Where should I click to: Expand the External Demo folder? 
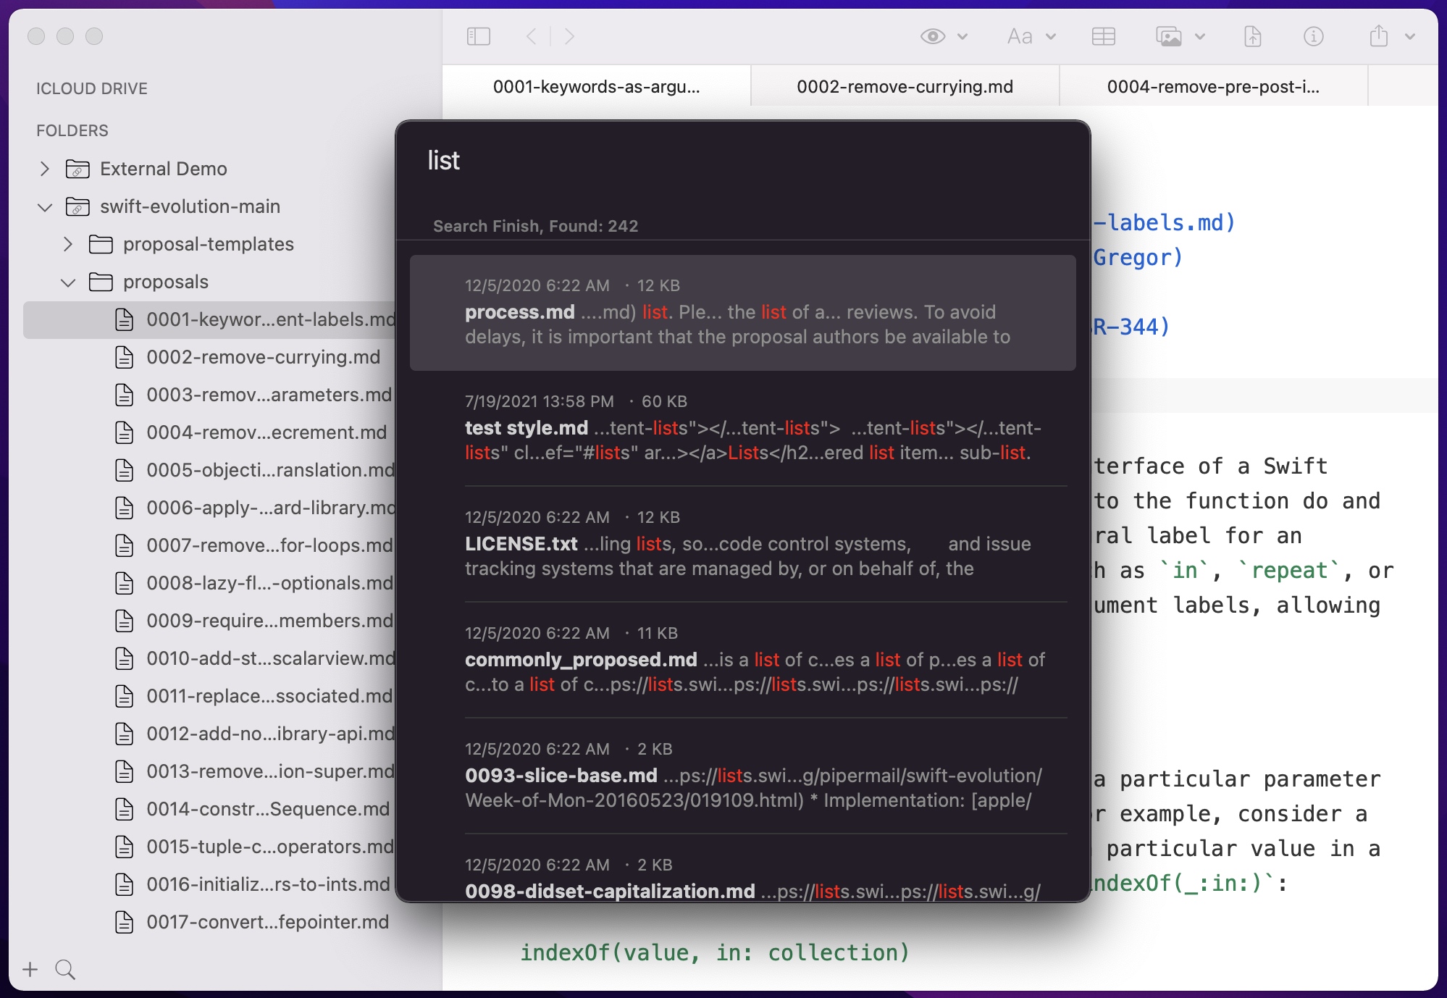45,169
